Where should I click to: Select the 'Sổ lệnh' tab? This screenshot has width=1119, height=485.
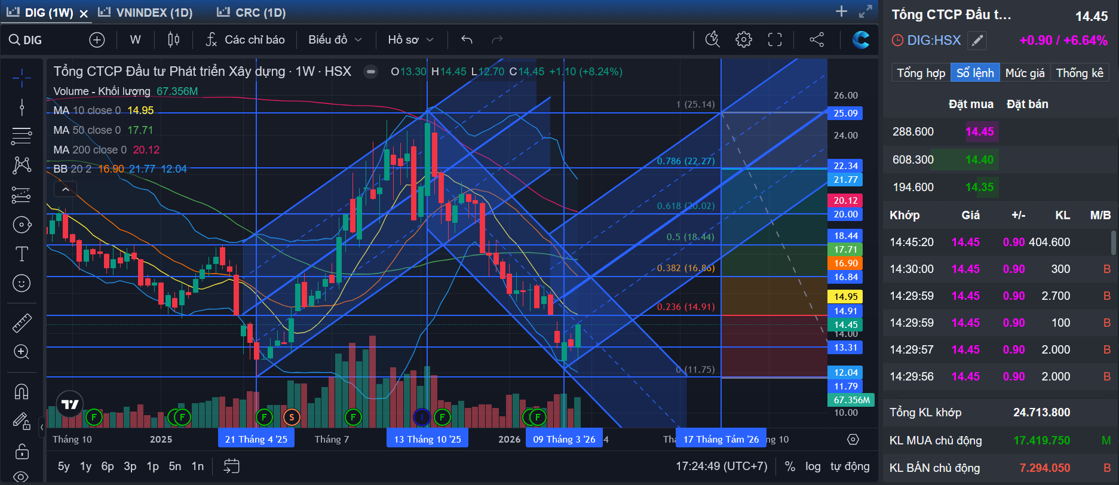click(x=975, y=73)
